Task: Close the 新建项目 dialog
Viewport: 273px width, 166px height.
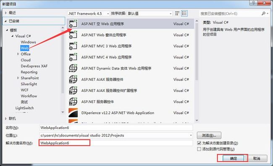Action: 264,3
